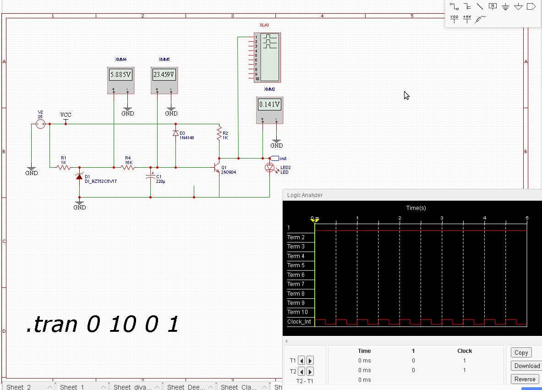Open the Sheet_1 tab caret menu
This screenshot has width=542, height=390.
point(104,387)
